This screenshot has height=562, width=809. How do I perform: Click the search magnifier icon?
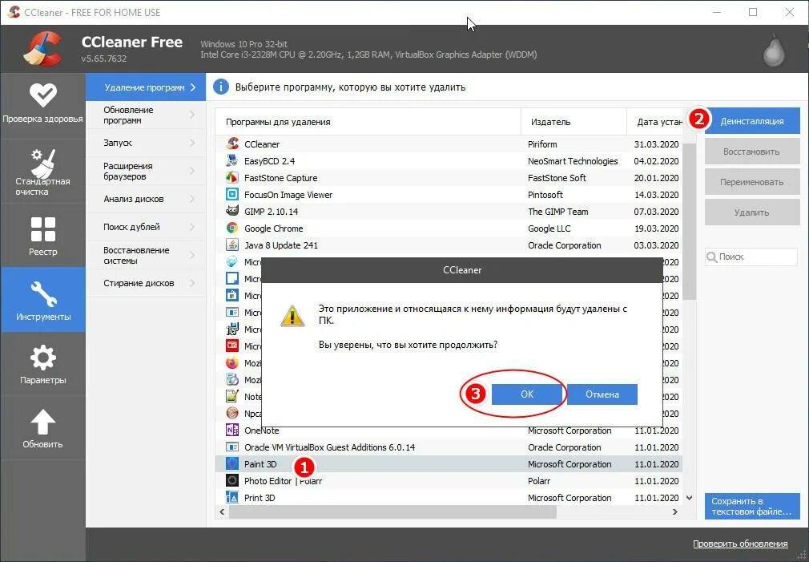(x=712, y=257)
